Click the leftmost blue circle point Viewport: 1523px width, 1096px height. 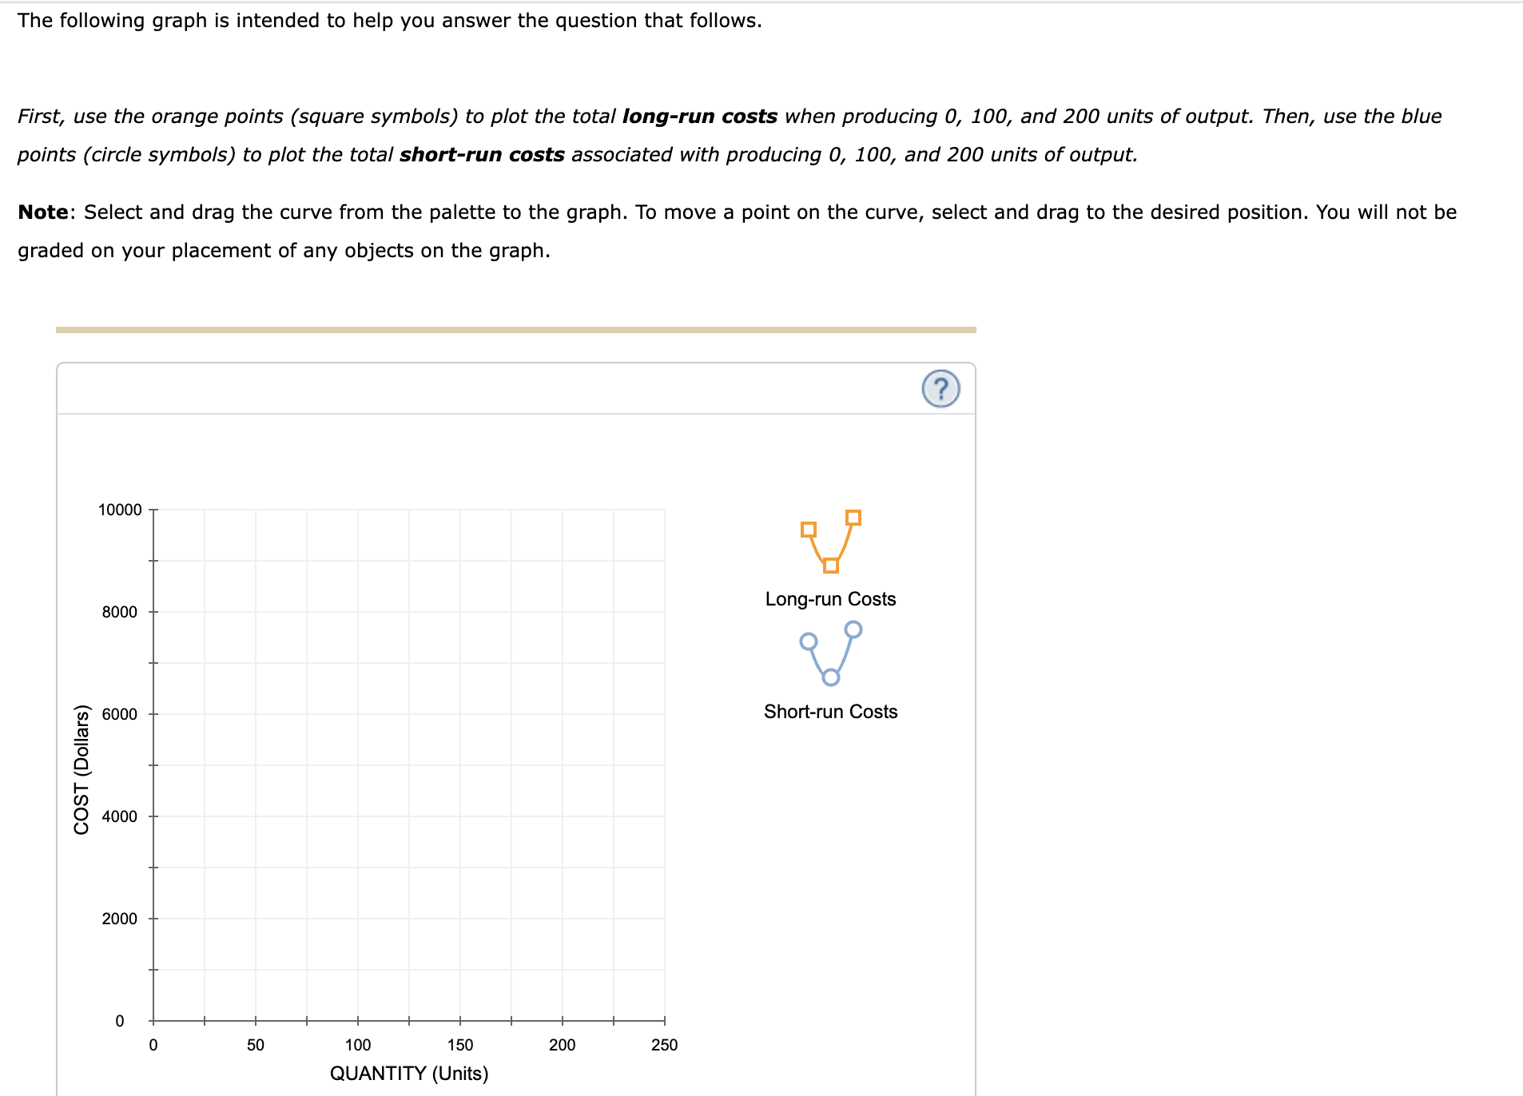click(x=808, y=640)
